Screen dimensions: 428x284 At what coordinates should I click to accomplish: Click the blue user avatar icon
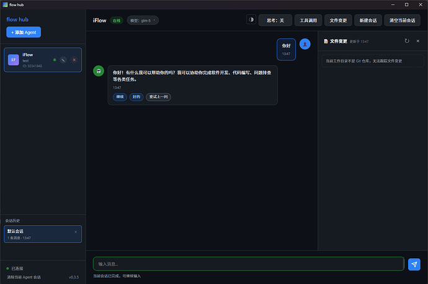305,44
